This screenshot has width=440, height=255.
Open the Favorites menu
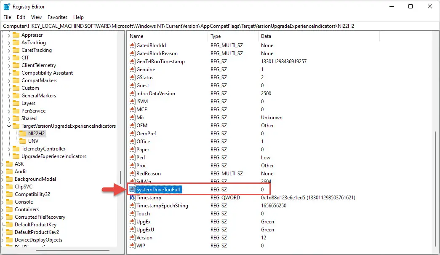(58, 17)
